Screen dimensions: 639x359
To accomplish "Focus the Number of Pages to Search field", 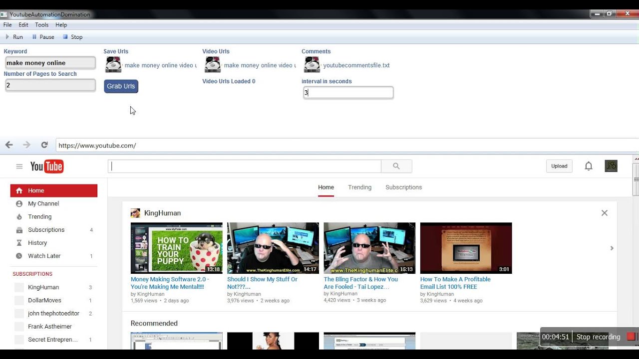I will coord(50,85).
